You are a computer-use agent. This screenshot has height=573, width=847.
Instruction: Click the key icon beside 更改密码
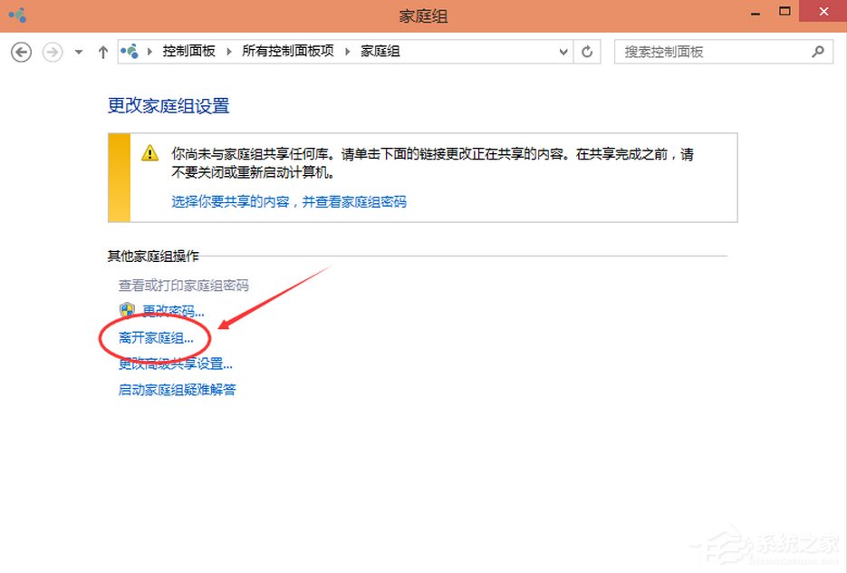click(x=127, y=310)
